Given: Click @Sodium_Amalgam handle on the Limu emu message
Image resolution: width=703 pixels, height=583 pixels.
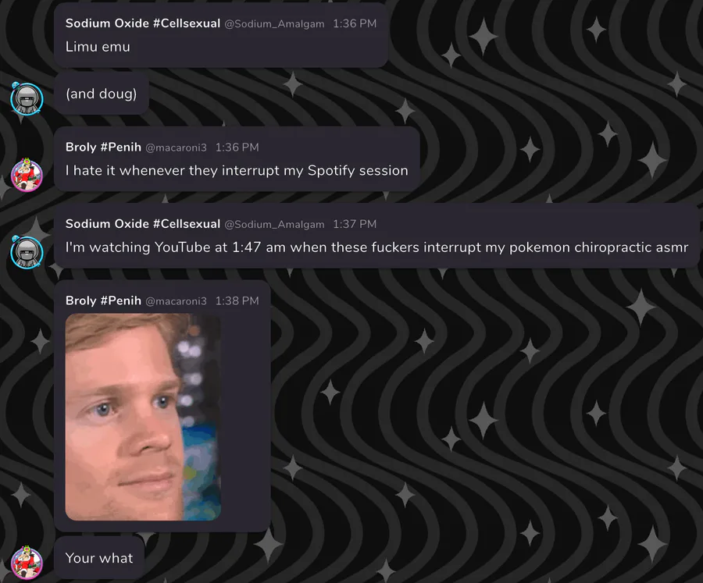Looking at the screenshot, I should 274,23.
